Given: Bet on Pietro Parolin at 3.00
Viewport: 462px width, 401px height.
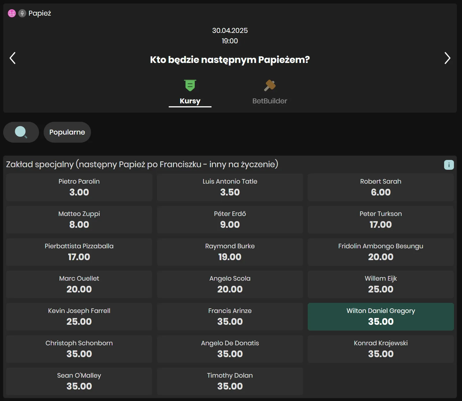Looking at the screenshot, I should [x=79, y=187].
